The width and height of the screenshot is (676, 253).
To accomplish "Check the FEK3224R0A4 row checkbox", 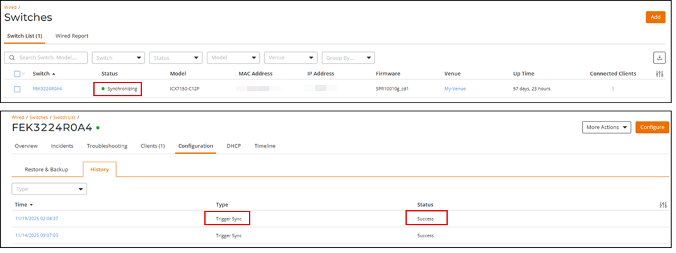I will [17, 89].
